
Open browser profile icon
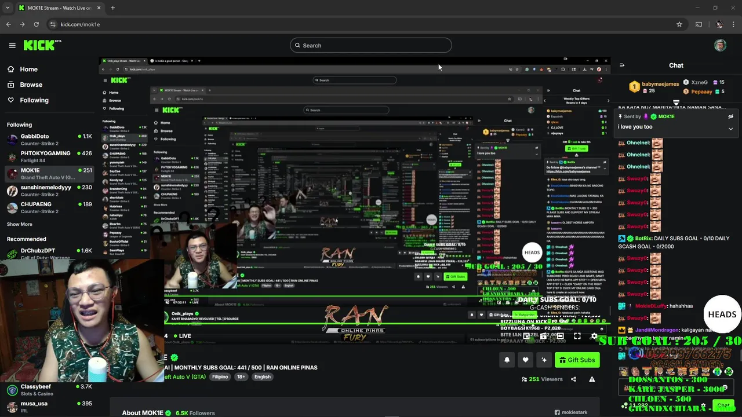tap(719, 24)
